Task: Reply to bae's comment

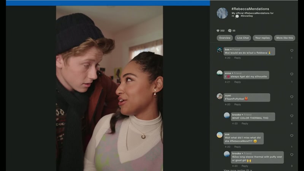Action: [x=237, y=58]
